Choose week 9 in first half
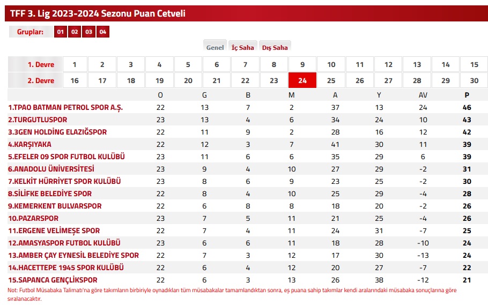The height and width of the screenshot is (305, 488). point(302,64)
